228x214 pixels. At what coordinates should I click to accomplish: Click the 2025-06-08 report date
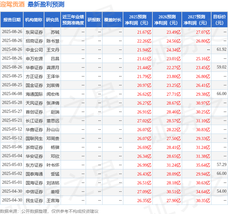pos(12,94)
